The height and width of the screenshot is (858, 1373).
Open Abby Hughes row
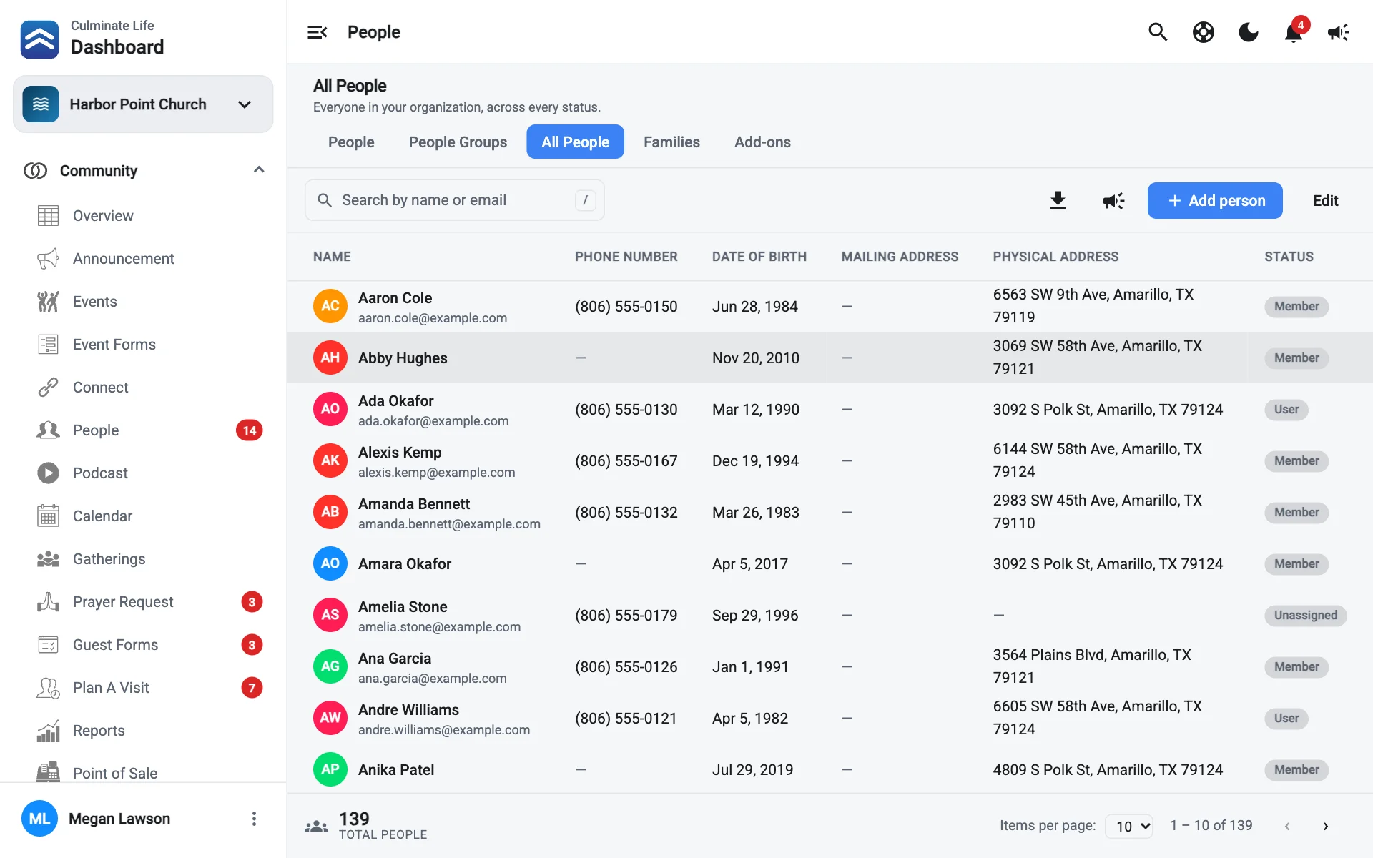coord(830,357)
